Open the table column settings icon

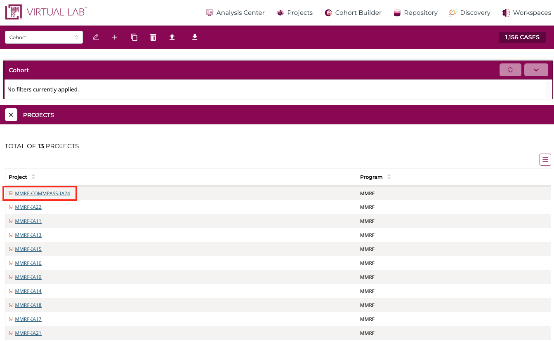(545, 160)
